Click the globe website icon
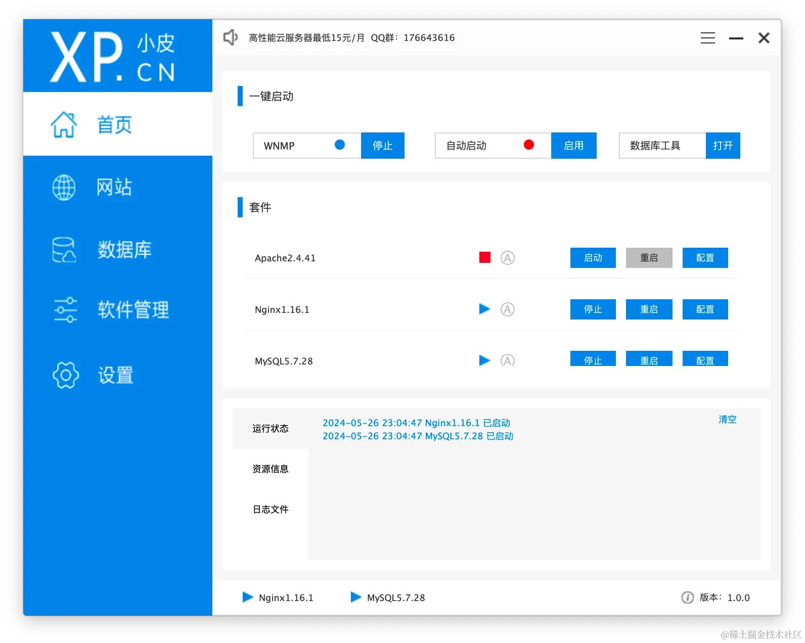Viewport: 805px width, 643px height. click(64, 188)
